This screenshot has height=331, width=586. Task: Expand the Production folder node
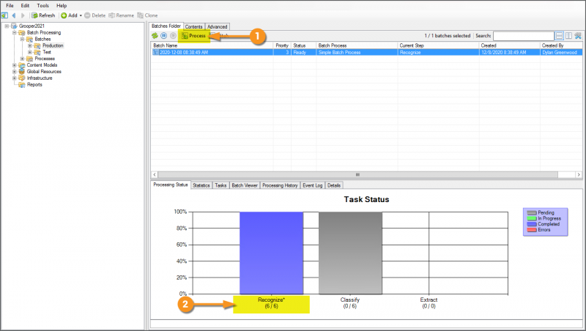click(x=30, y=45)
